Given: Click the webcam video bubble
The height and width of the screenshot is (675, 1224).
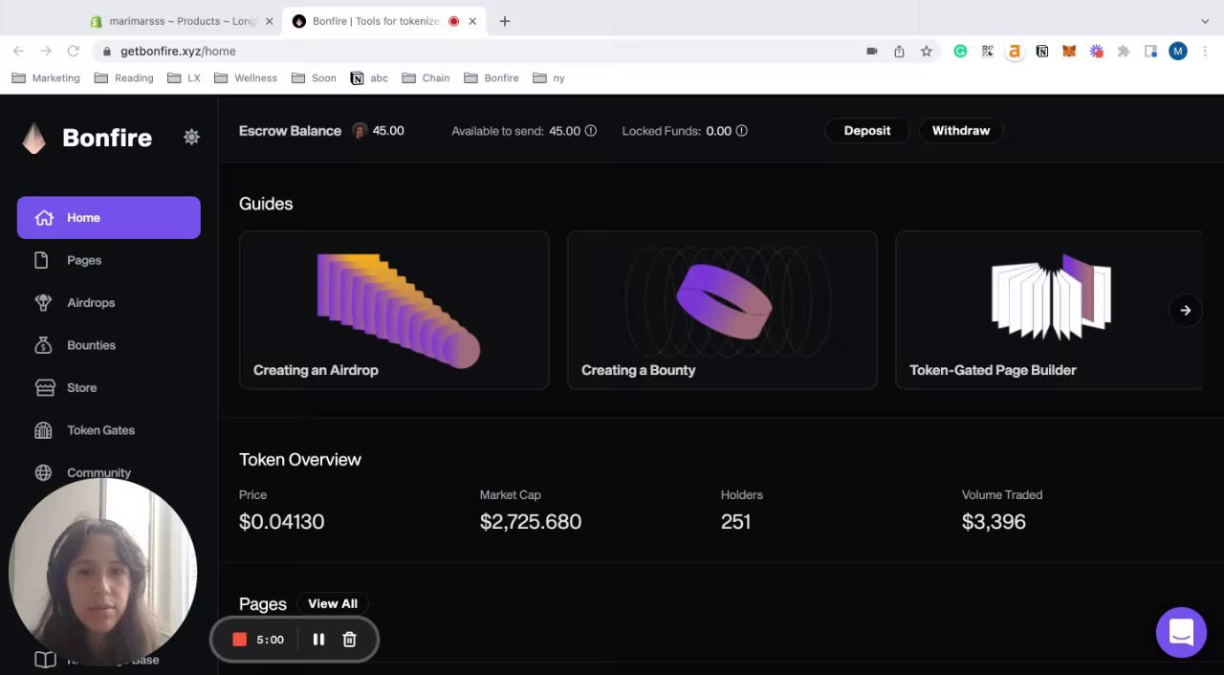Looking at the screenshot, I should click(102, 573).
